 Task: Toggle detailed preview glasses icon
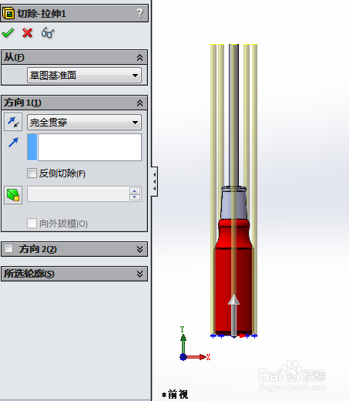tap(48, 33)
